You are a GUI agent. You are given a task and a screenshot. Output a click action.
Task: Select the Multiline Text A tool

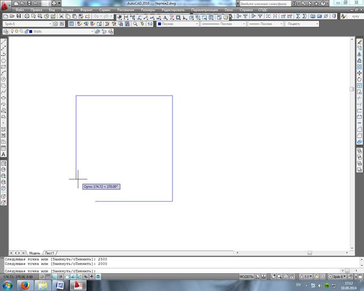(x=4, y=154)
